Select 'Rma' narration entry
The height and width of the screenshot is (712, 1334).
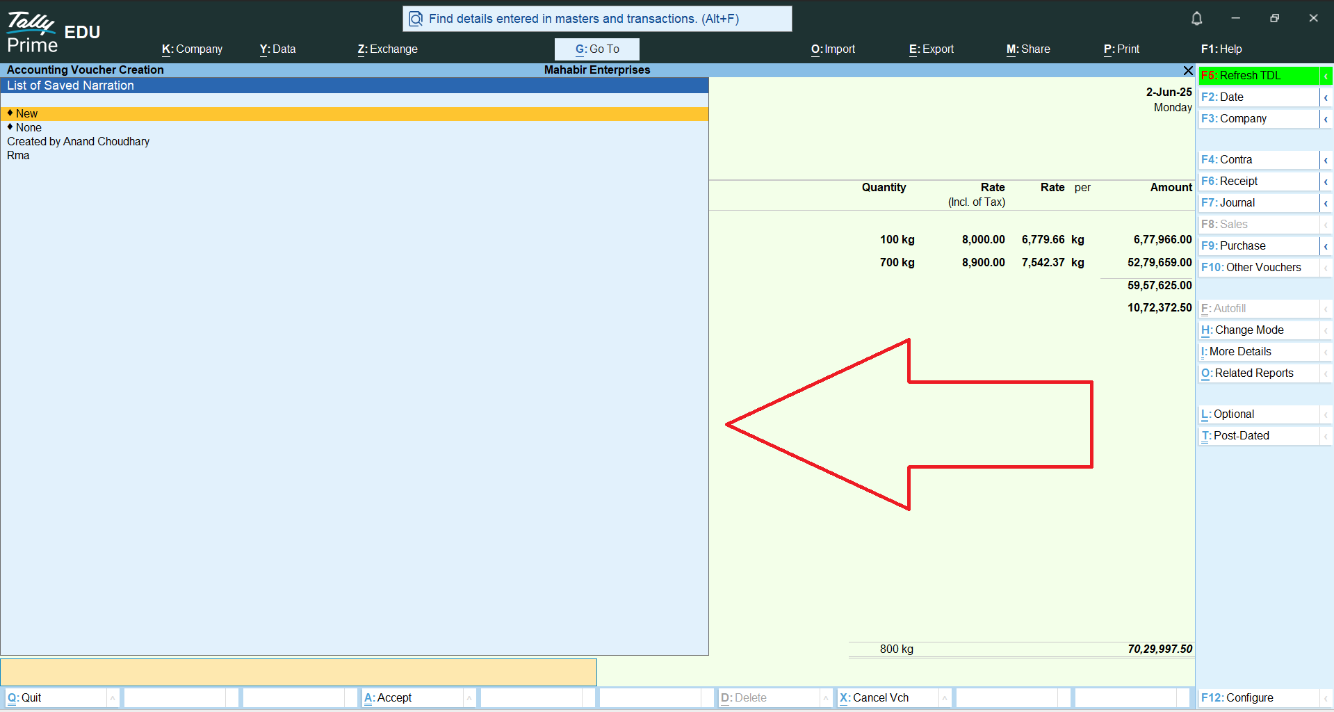[355, 155]
